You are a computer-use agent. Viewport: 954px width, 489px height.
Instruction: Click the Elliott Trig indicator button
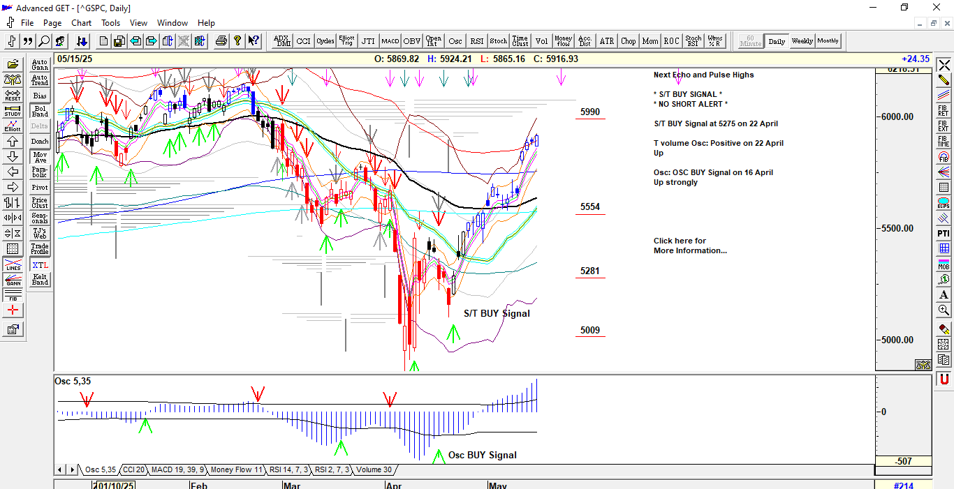[346, 41]
